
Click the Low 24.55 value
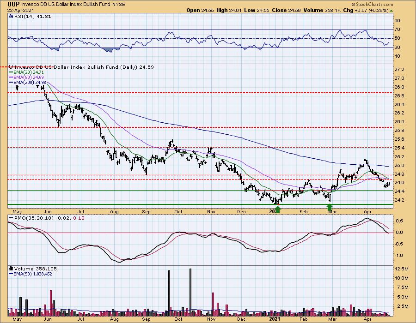[257, 10]
